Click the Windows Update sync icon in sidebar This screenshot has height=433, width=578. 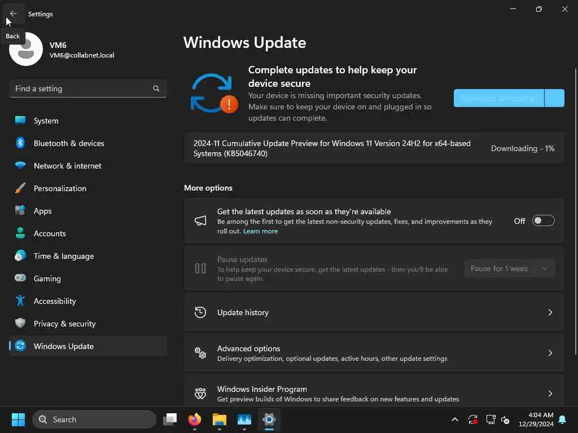(20, 346)
